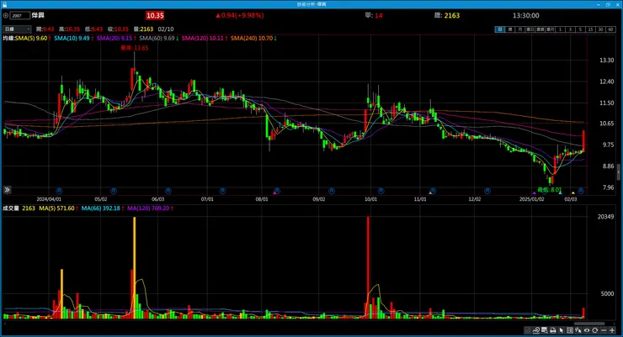
Task: Switch to the 1-minute period tab
Action: (x=560, y=29)
